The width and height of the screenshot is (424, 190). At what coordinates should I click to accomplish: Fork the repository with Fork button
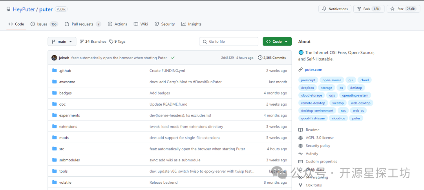369,9
